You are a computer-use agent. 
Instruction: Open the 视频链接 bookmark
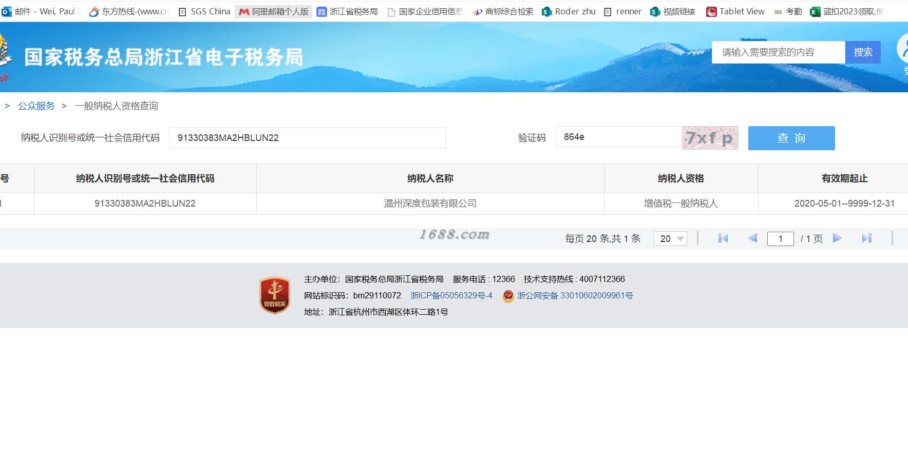(x=673, y=11)
